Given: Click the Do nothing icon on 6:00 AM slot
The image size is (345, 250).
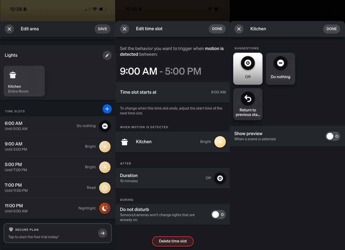Looking at the screenshot, I should (x=105, y=126).
